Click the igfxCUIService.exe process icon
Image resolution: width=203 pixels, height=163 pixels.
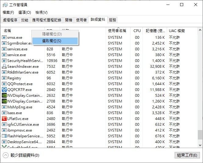coord(4,124)
